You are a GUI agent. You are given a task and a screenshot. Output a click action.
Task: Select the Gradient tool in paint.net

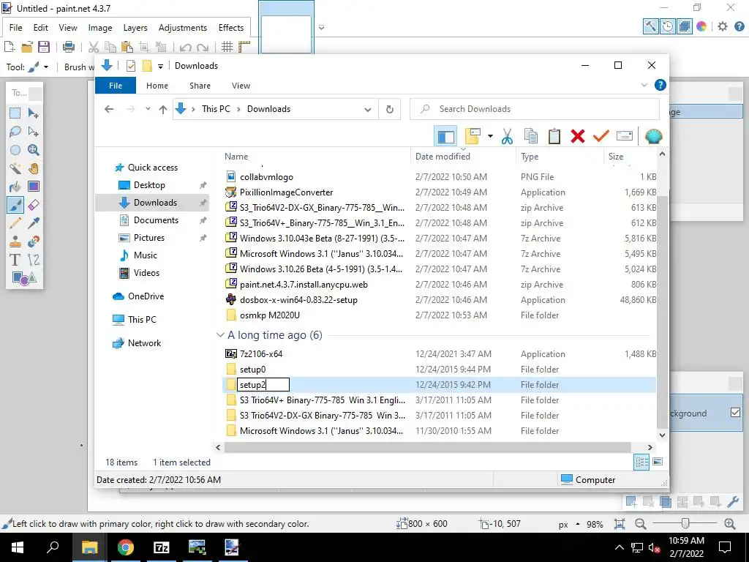[x=34, y=187]
